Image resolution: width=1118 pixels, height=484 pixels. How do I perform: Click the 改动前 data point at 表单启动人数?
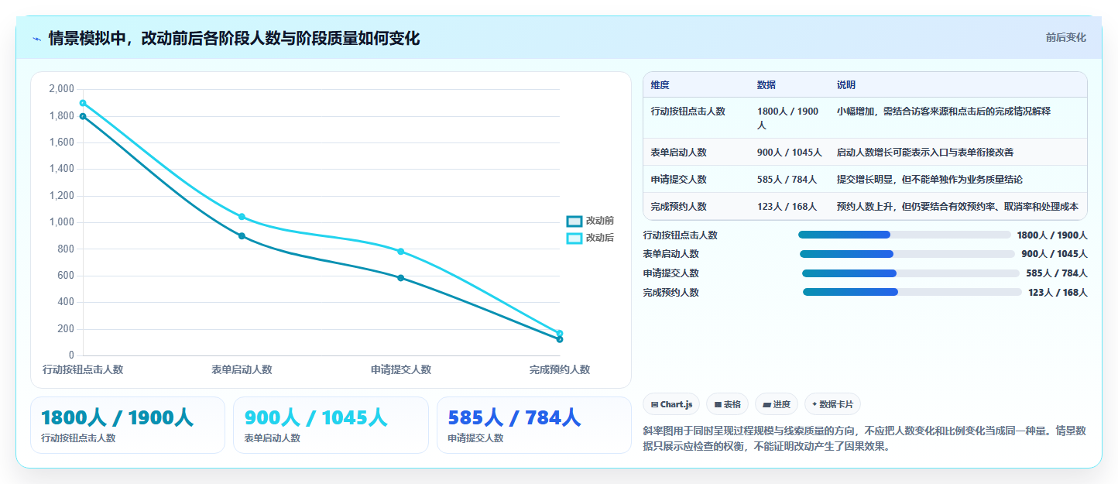(242, 236)
